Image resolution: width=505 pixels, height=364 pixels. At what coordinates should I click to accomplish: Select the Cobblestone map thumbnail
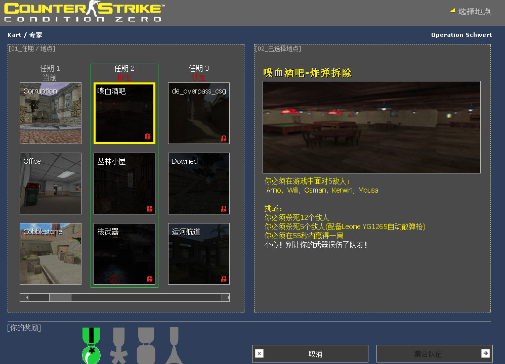[51, 254]
